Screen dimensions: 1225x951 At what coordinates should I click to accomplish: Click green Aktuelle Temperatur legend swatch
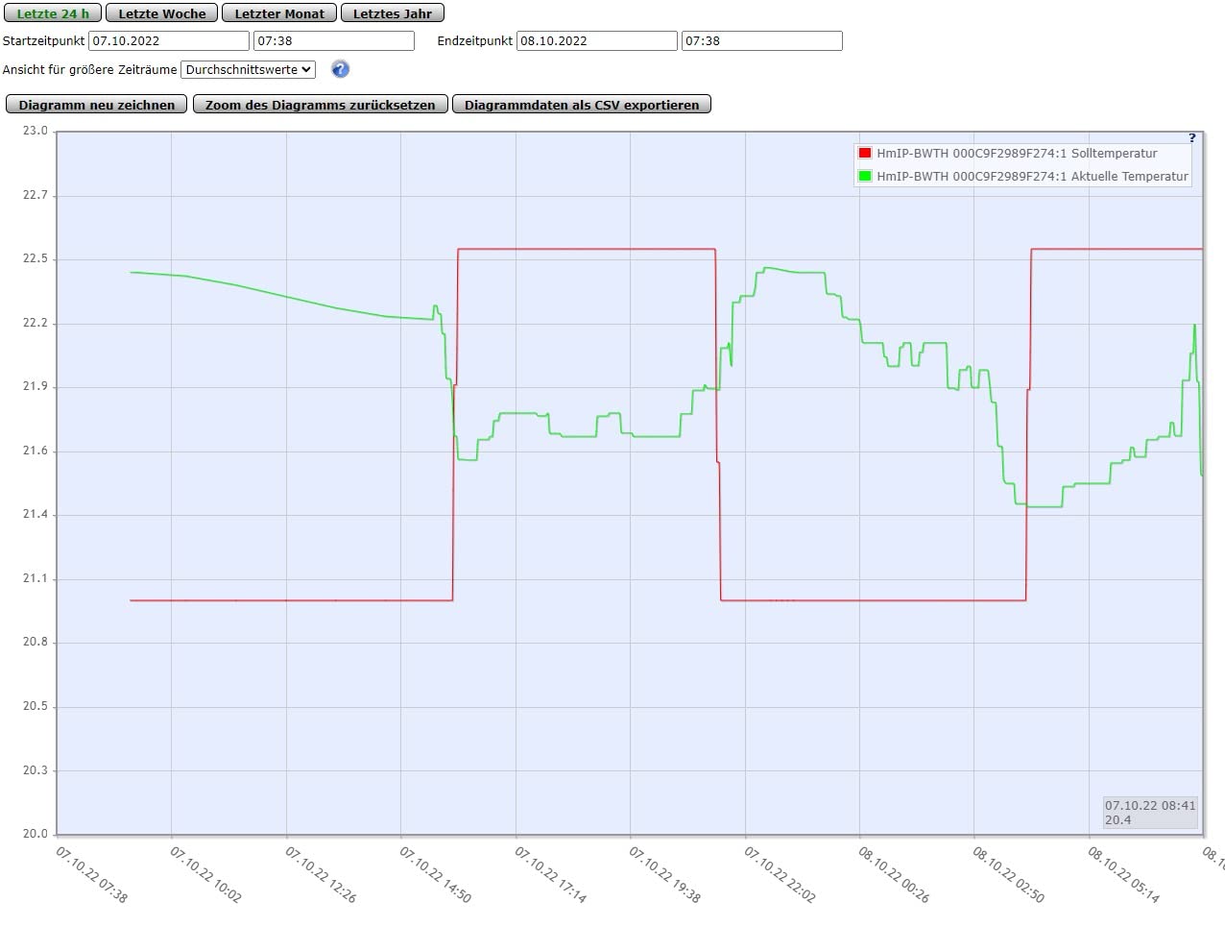click(865, 176)
